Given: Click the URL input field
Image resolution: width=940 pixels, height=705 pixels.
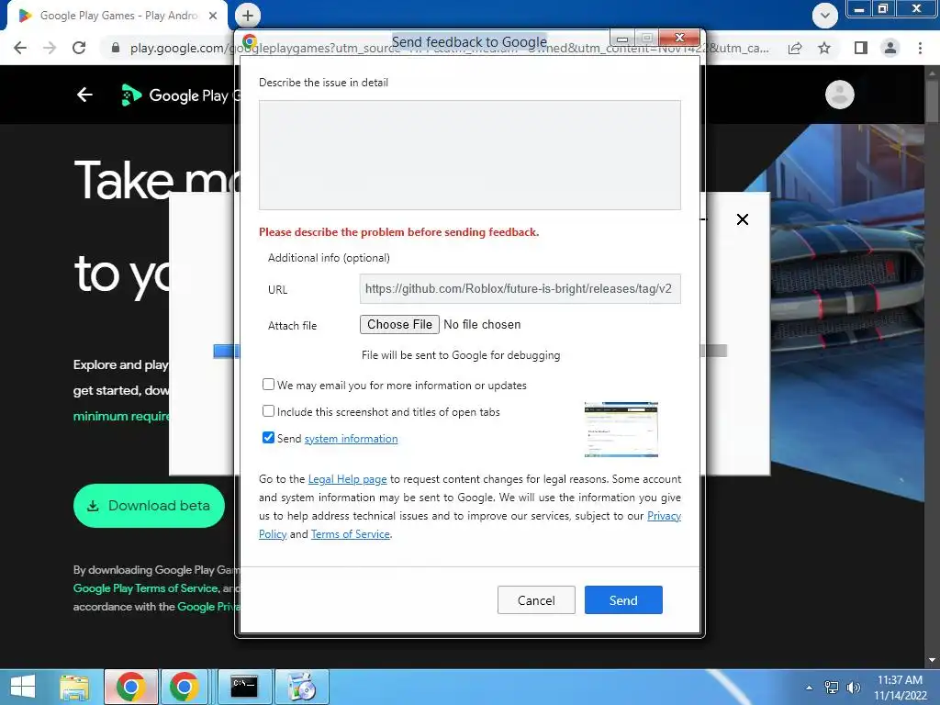Looking at the screenshot, I should point(520,289).
